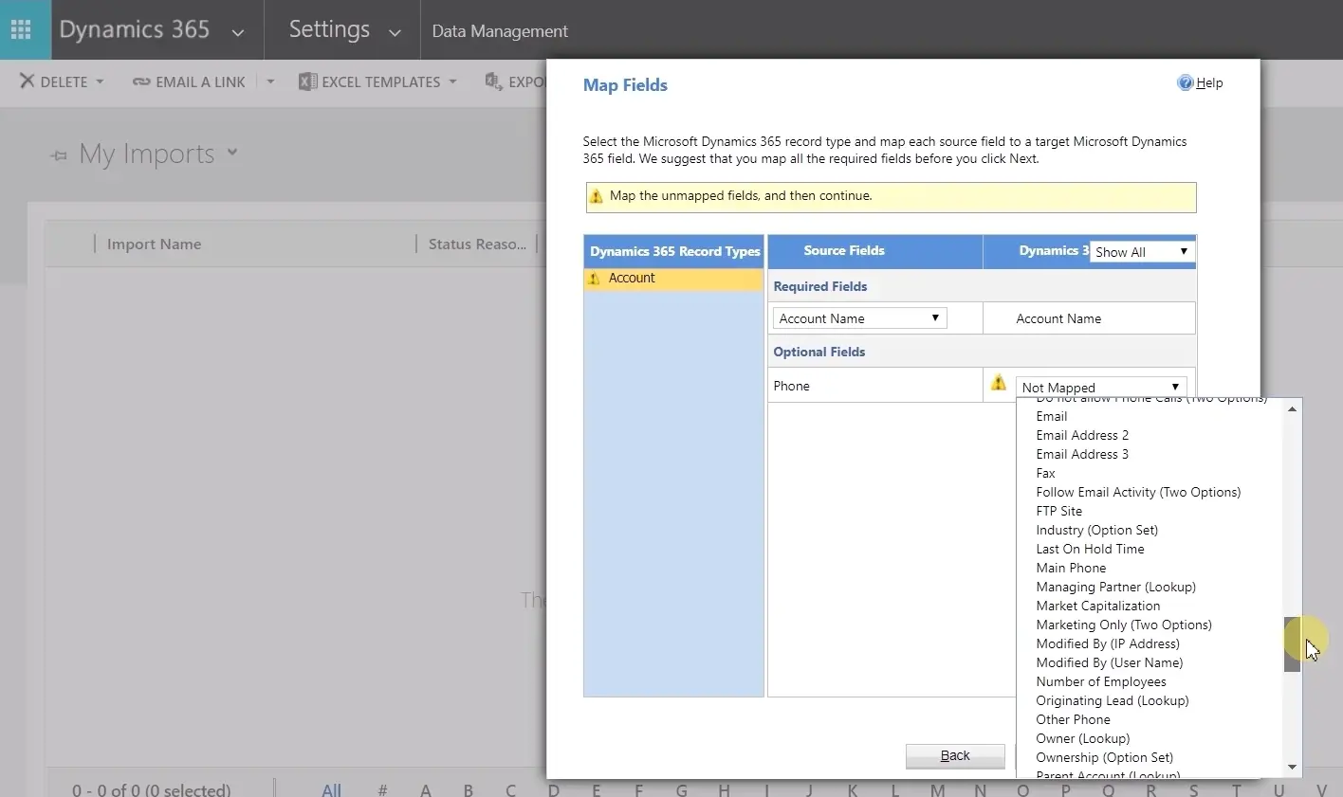Select Managing Partner (Lookup)

coord(1115,587)
